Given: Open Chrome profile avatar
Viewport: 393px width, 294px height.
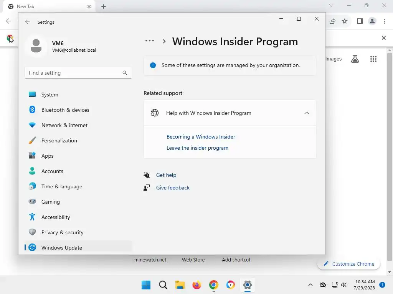Looking at the screenshot, I should click(x=372, y=21).
